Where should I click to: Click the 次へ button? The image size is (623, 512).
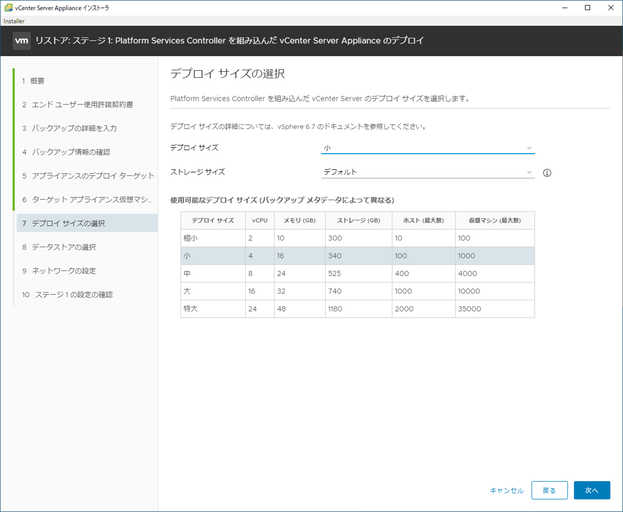tap(592, 490)
